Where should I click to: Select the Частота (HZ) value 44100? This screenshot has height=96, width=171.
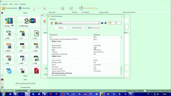[x=95, y=61]
